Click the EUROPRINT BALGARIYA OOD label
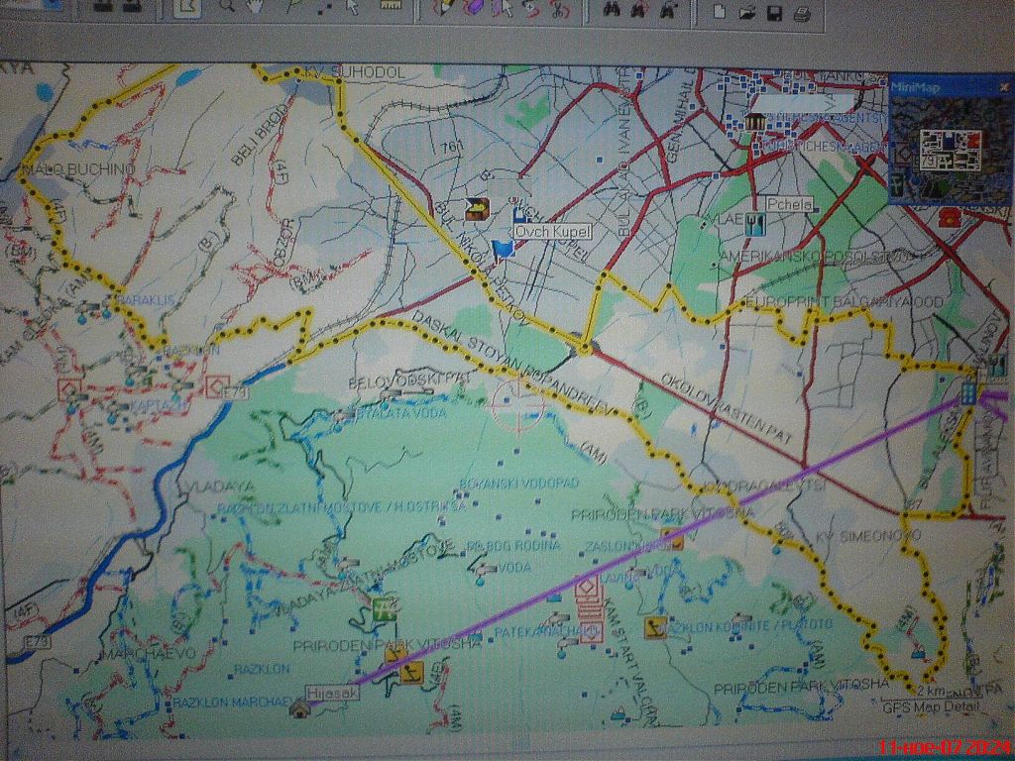Screen dimensions: 1015x761 coord(845,301)
